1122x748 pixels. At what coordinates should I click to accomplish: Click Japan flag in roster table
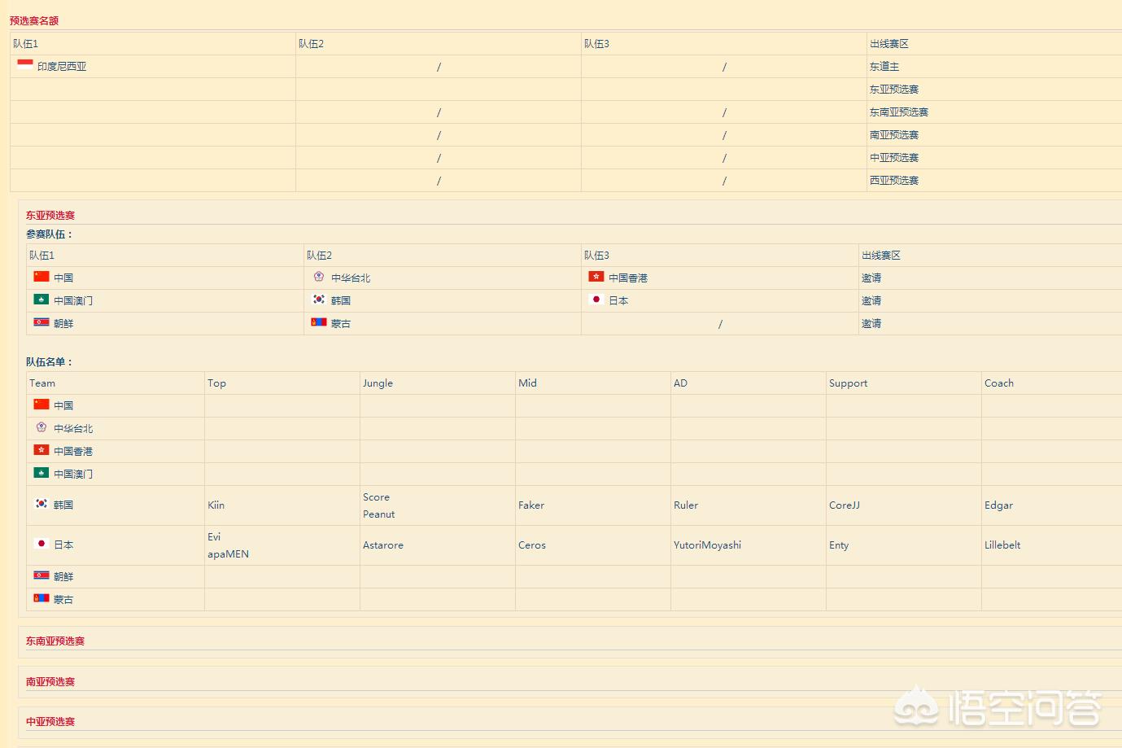click(x=41, y=544)
